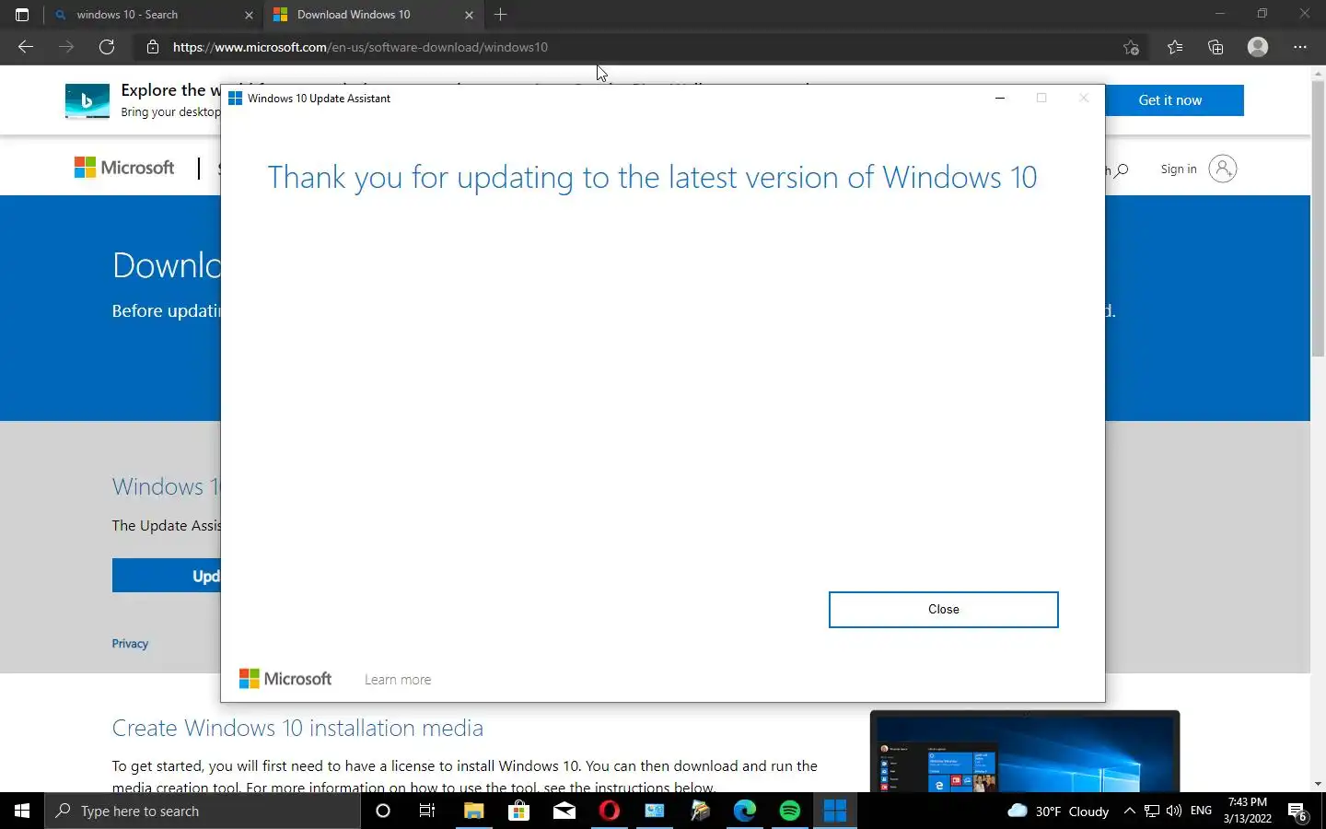Open the Mail app on the taskbar
The width and height of the screenshot is (1326, 829).
click(564, 811)
